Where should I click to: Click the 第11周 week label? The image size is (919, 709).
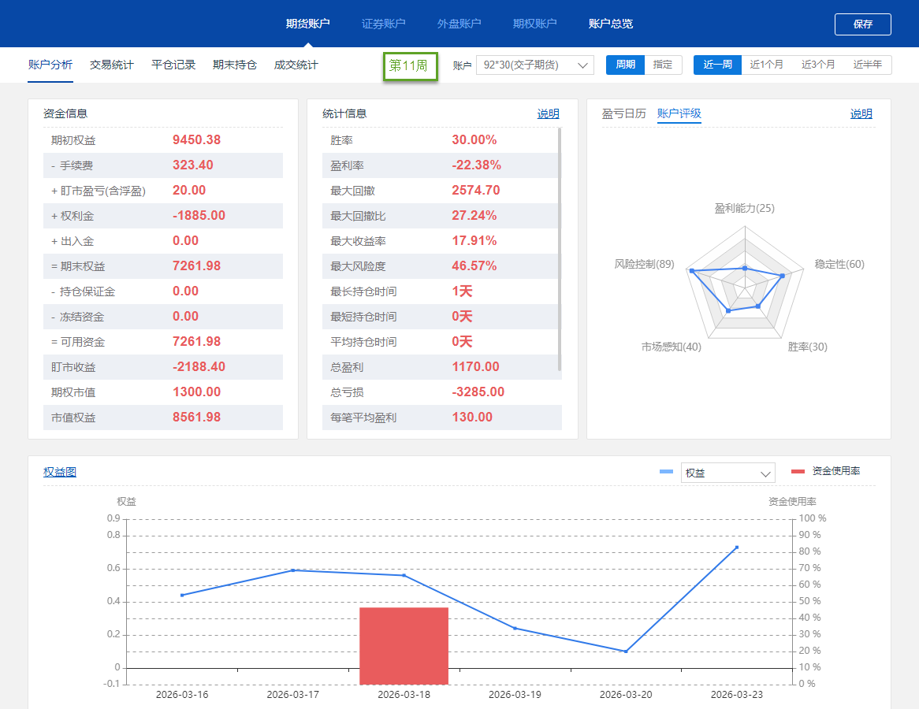click(x=408, y=65)
